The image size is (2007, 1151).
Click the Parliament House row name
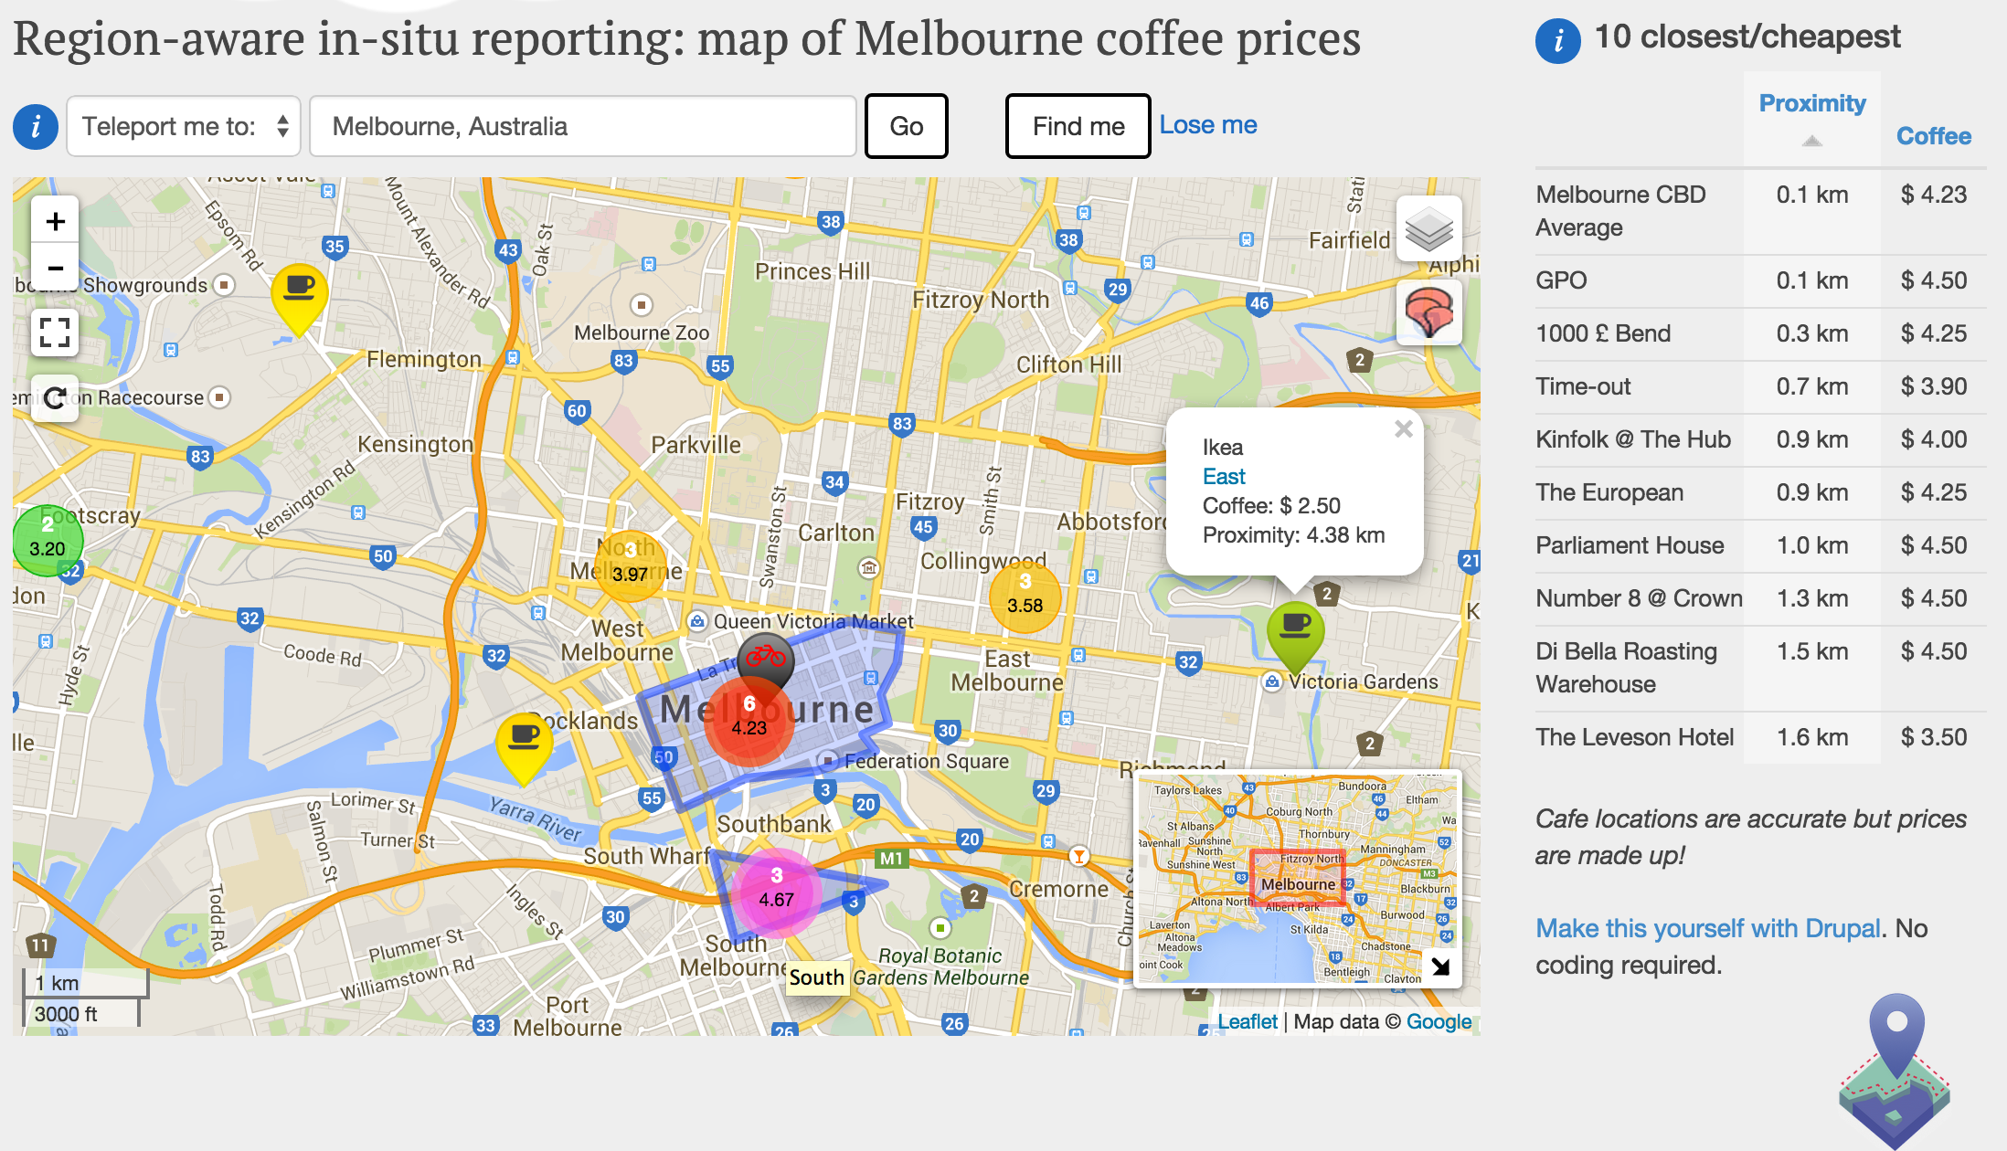(x=1630, y=545)
